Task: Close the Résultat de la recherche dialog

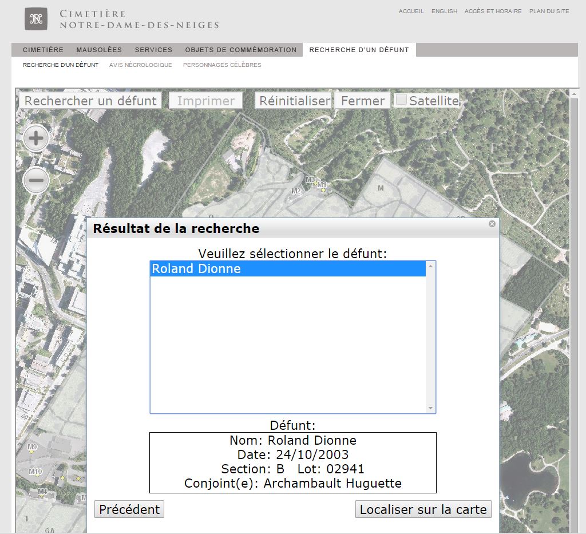Action: (492, 223)
